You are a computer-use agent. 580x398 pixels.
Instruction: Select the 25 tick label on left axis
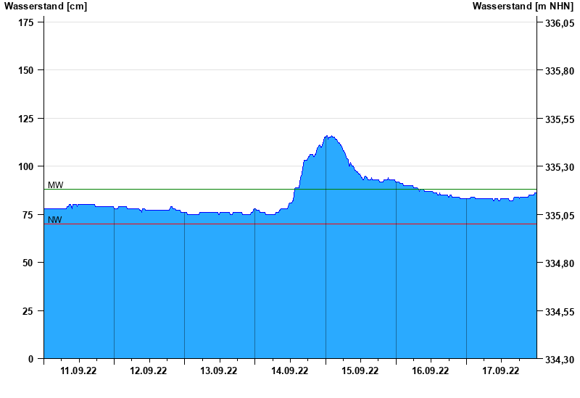pyautogui.click(x=28, y=311)
